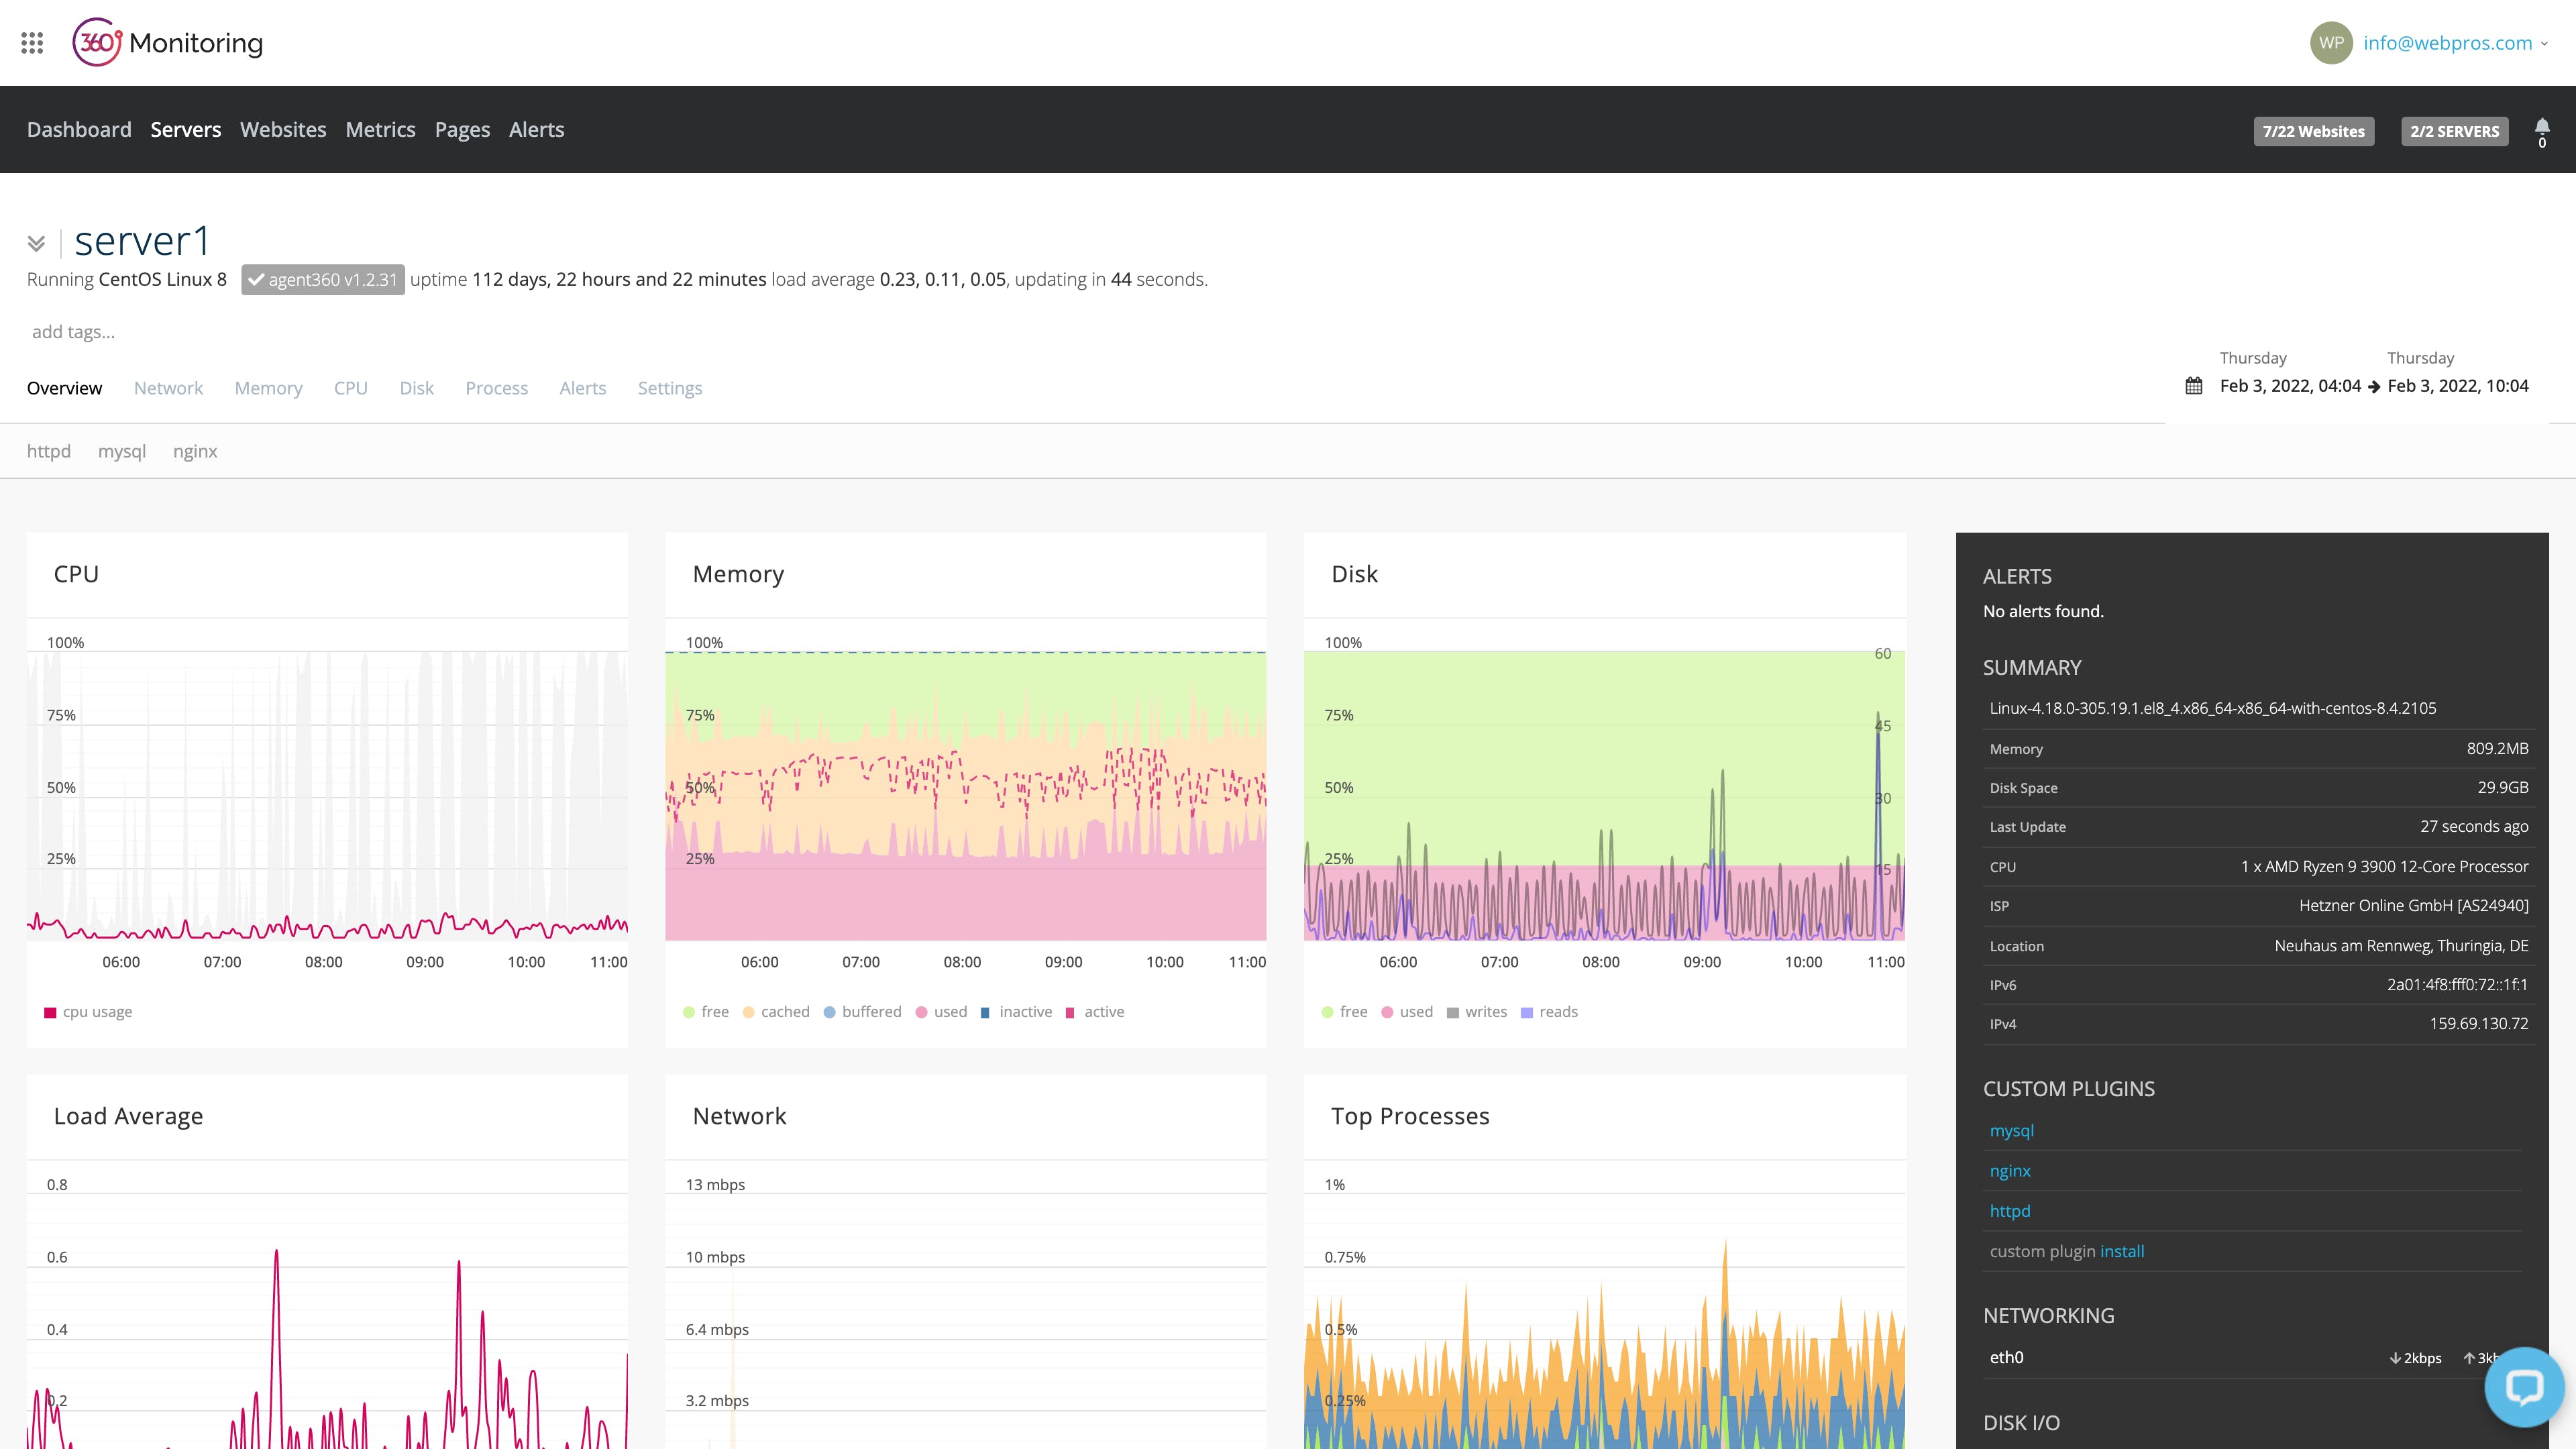
Task: Open Alerts in the top navigation
Action: (x=536, y=130)
